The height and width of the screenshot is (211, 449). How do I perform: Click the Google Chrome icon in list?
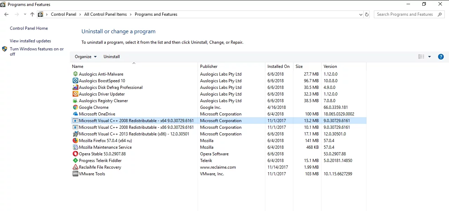click(75, 107)
